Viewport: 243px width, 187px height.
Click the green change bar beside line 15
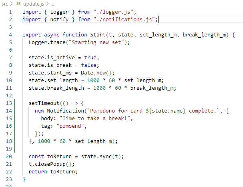[x=14, y=118]
